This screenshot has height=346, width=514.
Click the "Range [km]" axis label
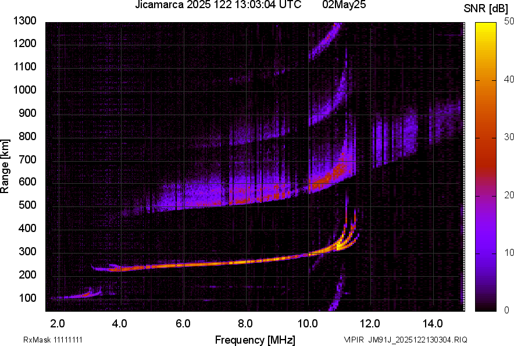point(5,166)
